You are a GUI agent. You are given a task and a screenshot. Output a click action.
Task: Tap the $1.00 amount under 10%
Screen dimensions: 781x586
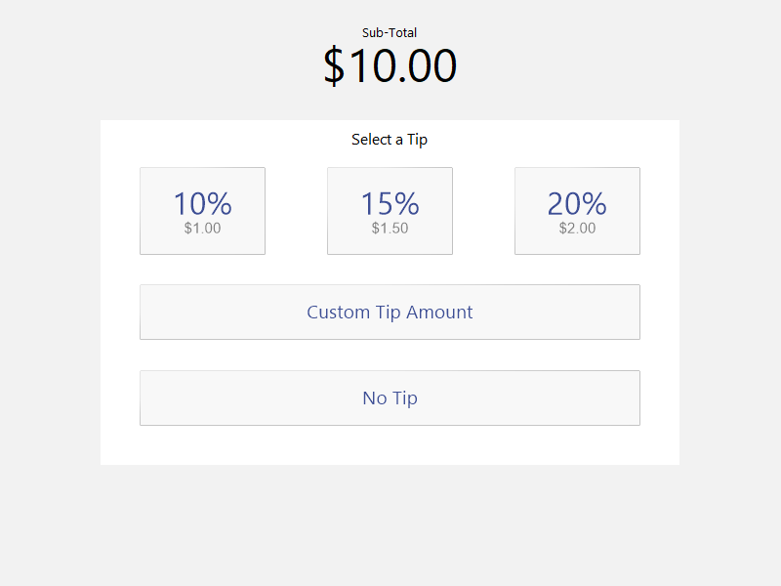click(202, 229)
